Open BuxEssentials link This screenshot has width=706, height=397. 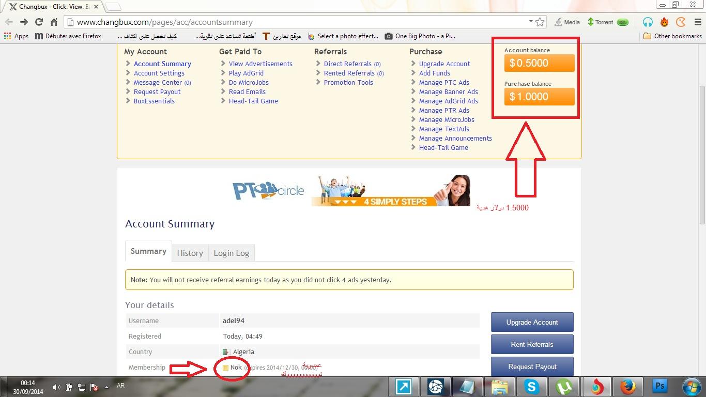(x=154, y=101)
